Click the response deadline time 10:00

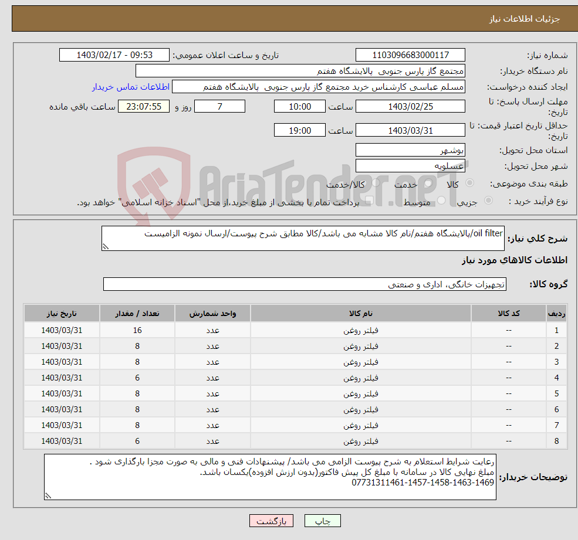click(300, 107)
